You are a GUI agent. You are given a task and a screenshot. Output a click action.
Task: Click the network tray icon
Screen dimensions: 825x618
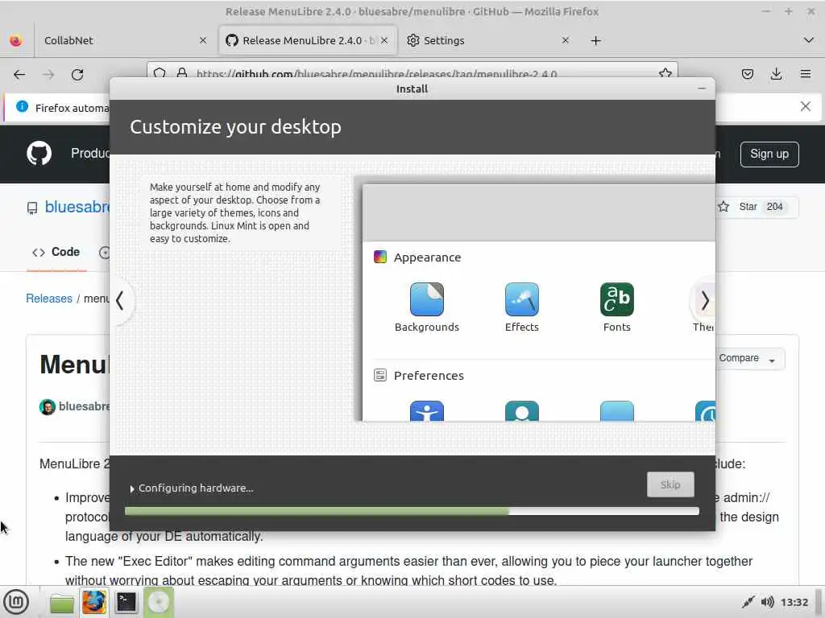(748, 602)
